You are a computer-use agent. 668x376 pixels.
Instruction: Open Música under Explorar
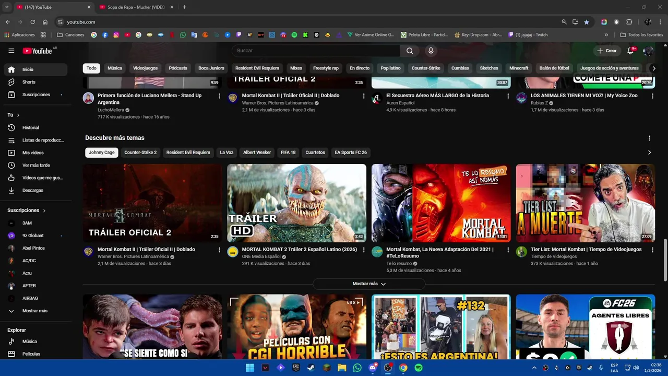36,341
